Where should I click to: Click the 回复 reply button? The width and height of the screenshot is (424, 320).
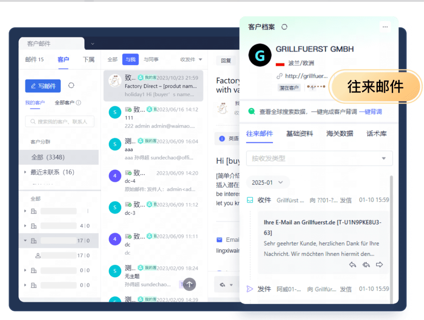pyautogui.click(x=226, y=60)
